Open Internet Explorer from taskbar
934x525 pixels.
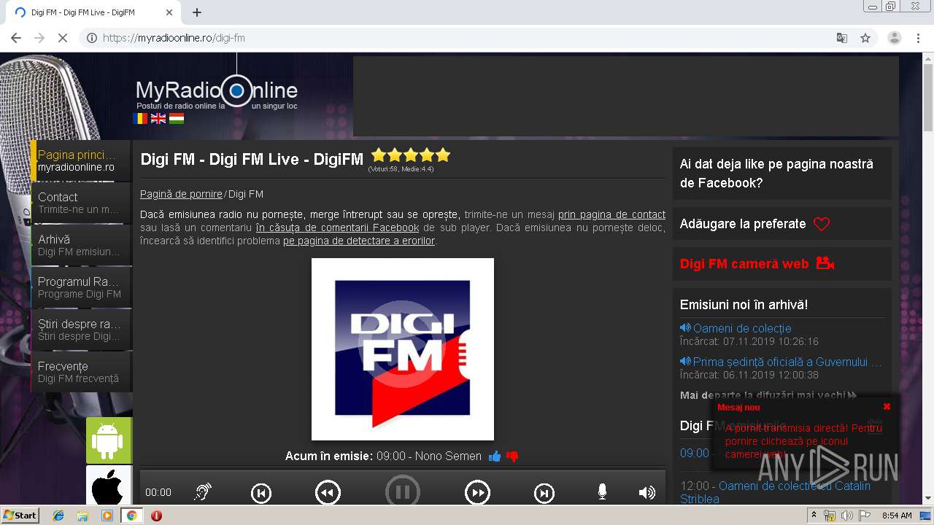(58, 516)
